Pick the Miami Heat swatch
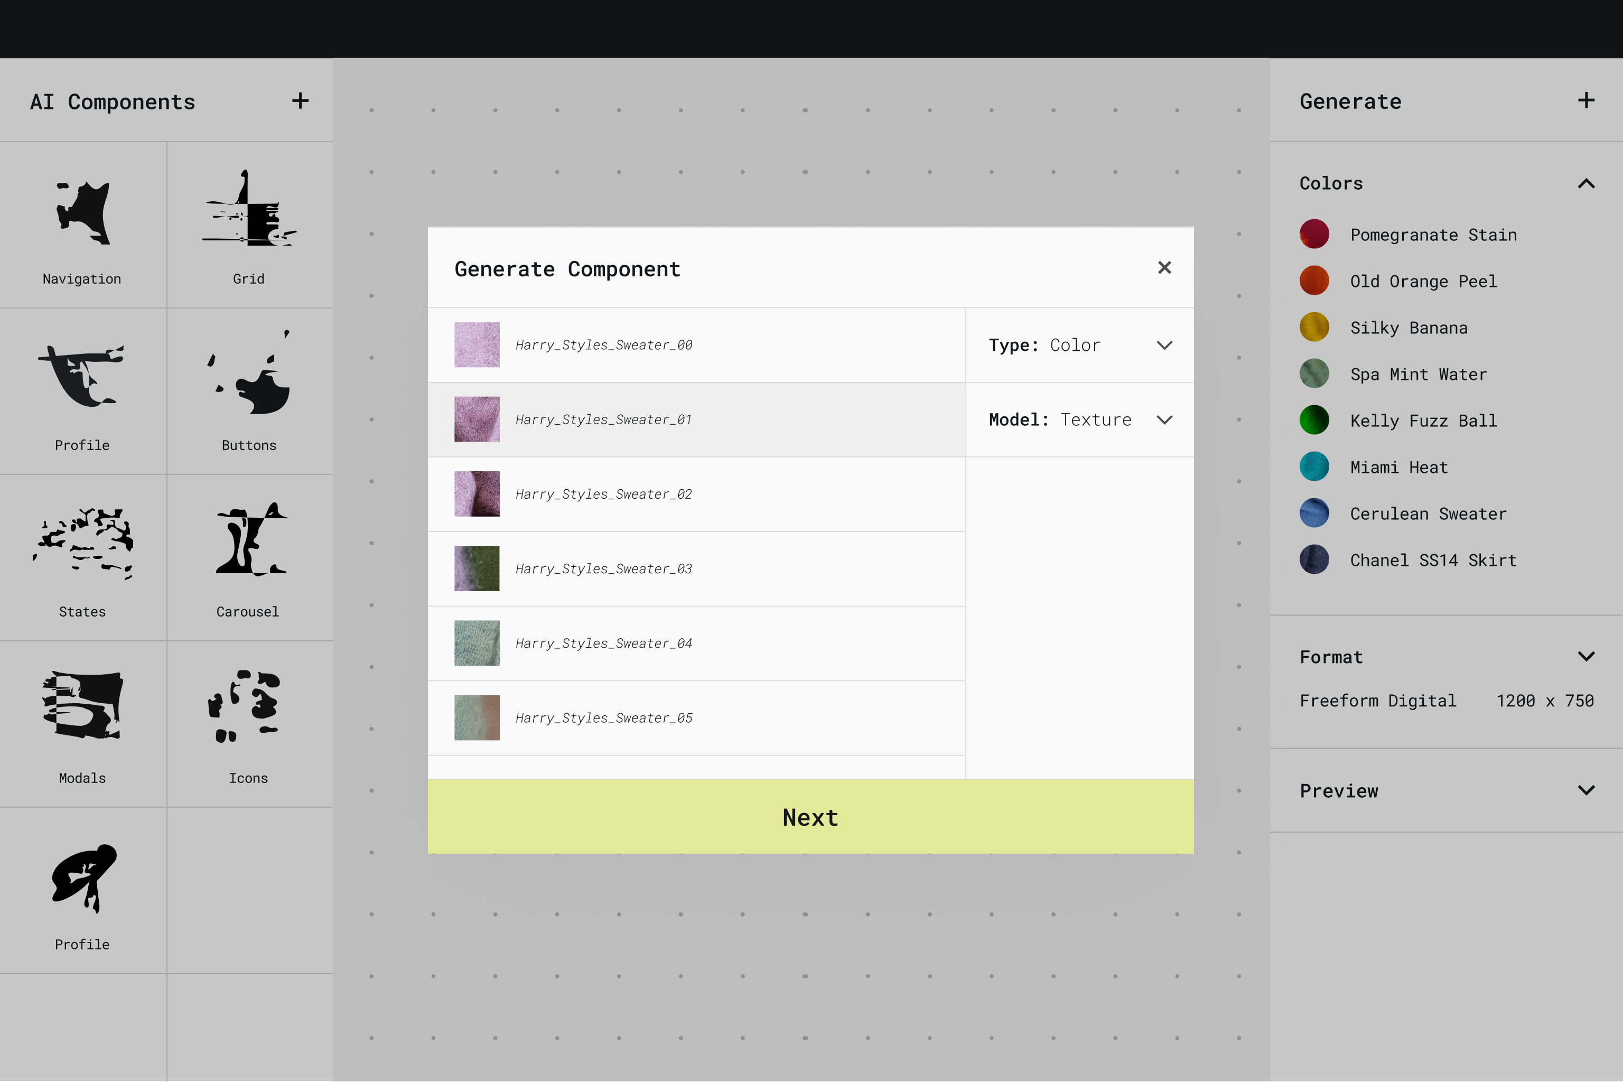The height and width of the screenshot is (1082, 1623). tap(1314, 467)
